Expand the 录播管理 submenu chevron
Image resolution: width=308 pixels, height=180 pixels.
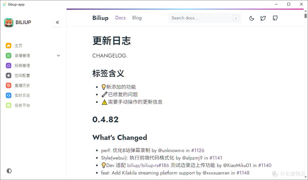tap(58, 56)
